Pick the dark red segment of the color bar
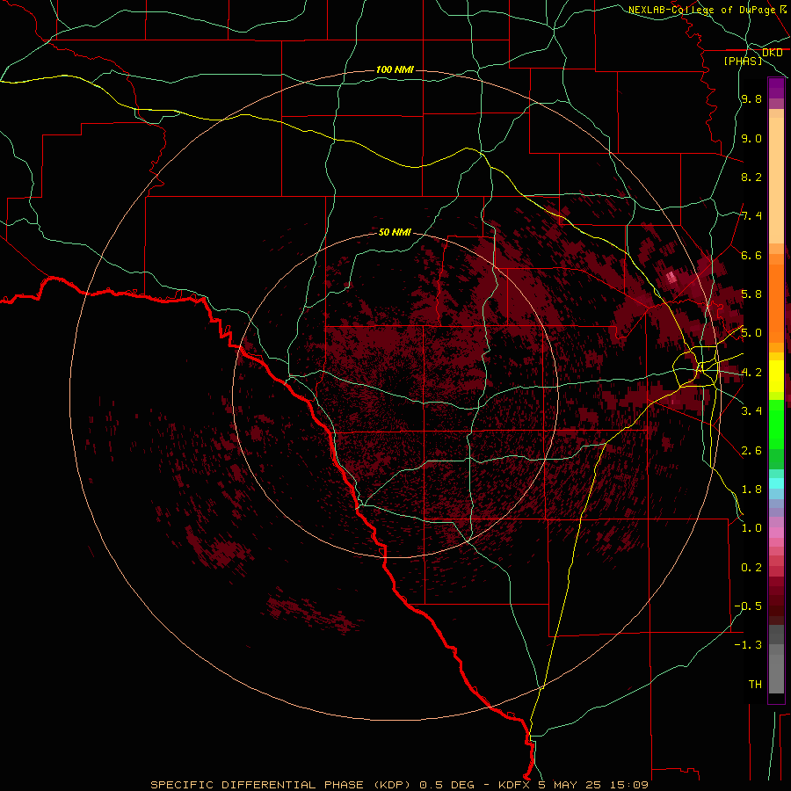 tap(776, 601)
